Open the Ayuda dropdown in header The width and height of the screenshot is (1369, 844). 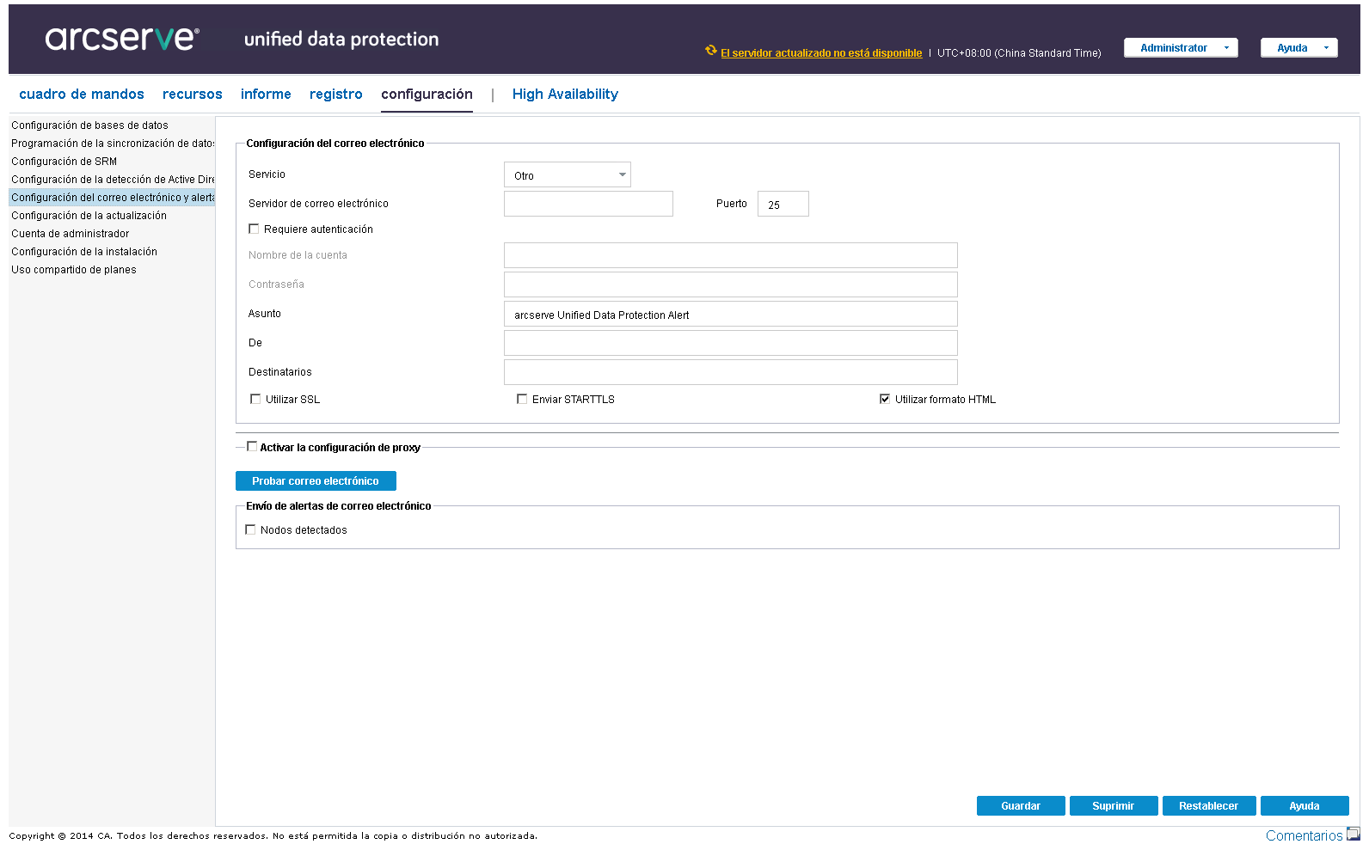pos(1299,48)
